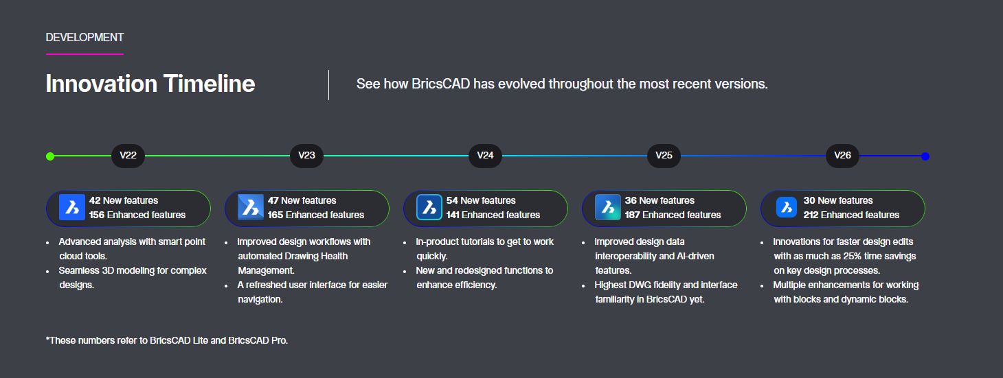Click 'automated Drawing Health Management' bullet
The width and height of the screenshot is (1003, 378).
(304, 256)
